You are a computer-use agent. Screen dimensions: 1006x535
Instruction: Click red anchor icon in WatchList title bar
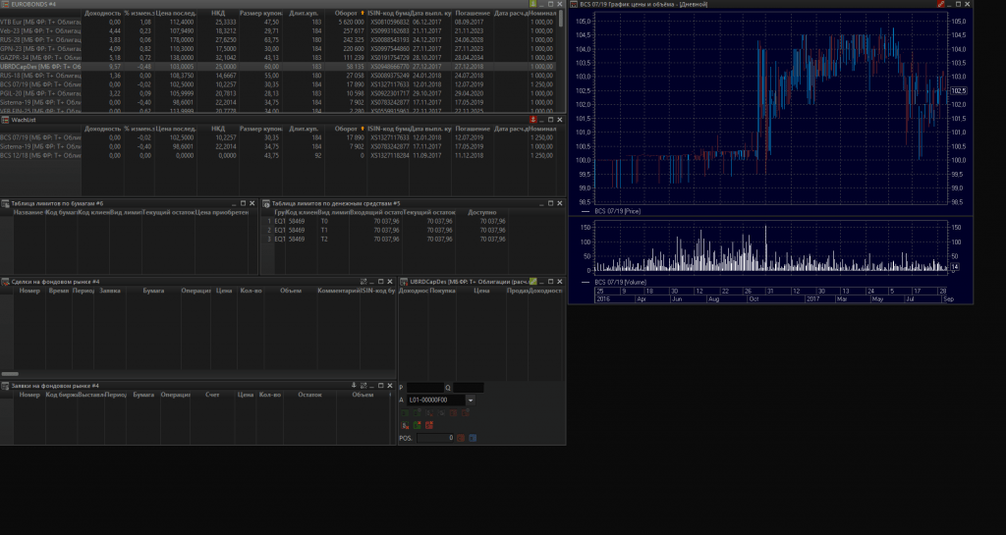[532, 120]
